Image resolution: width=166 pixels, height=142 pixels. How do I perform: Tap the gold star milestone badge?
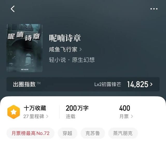(14, 112)
